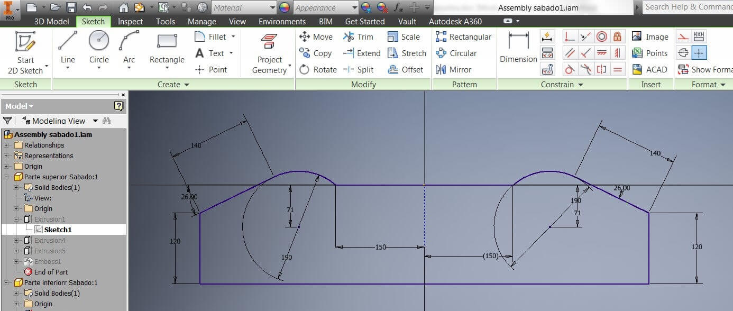Expand the Relationships folder

(x=6, y=145)
